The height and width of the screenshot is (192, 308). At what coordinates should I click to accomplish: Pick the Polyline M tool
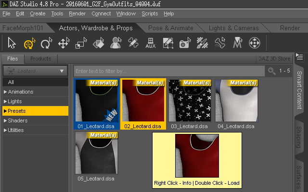(237, 43)
